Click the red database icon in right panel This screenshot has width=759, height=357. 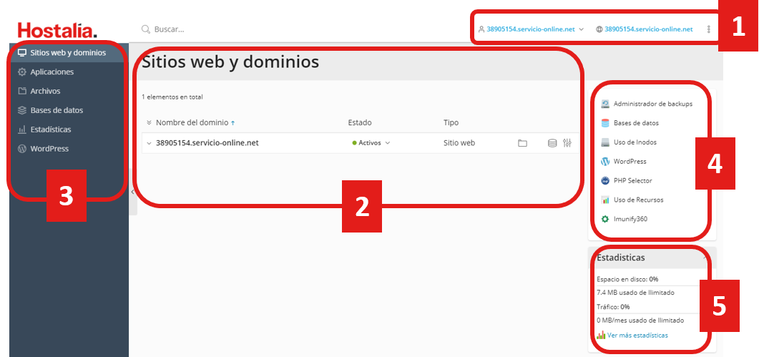coord(605,123)
